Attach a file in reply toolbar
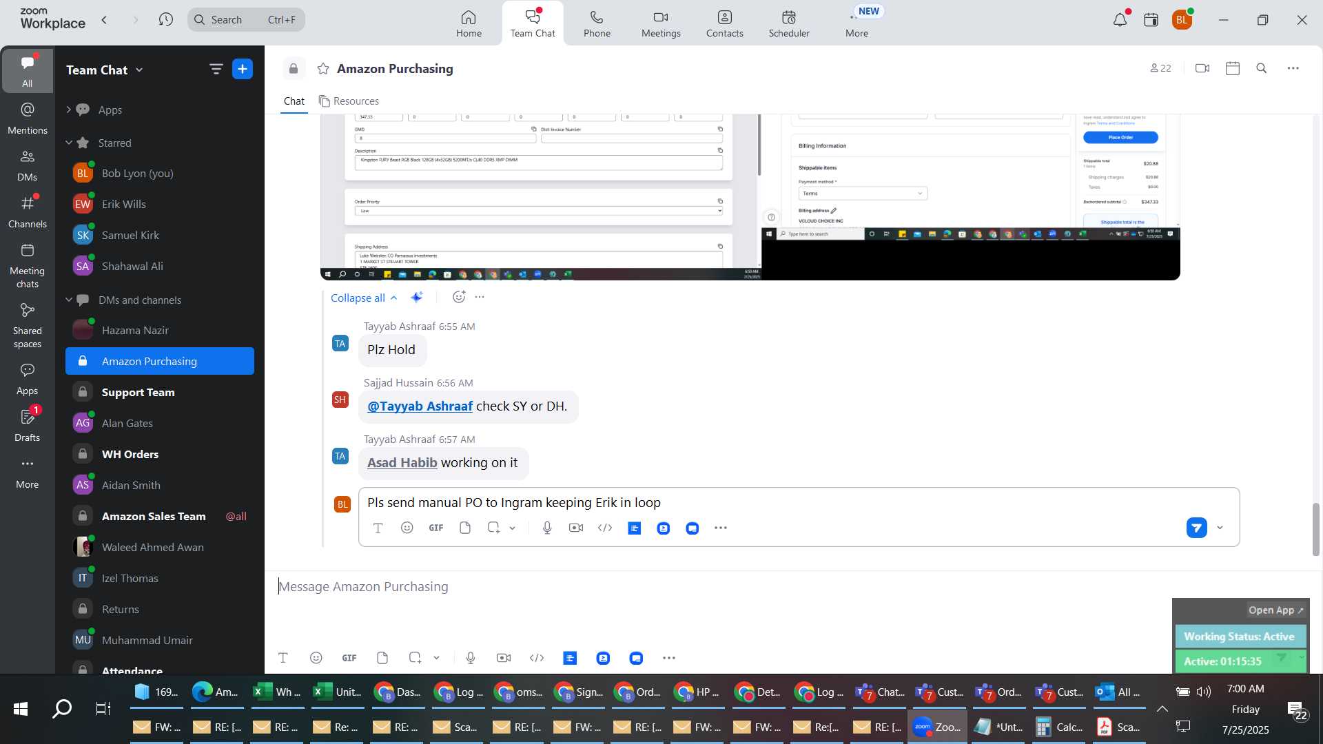1323x744 pixels. coord(465,528)
